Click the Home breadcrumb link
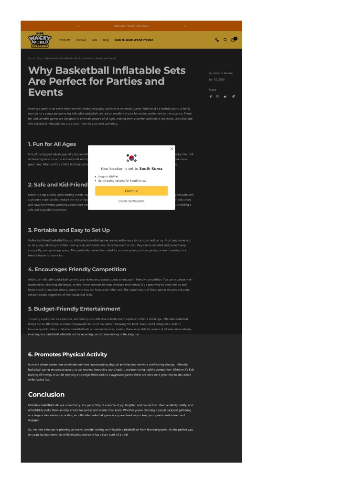The height and width of the screenshot is (487, 344). 32,58
